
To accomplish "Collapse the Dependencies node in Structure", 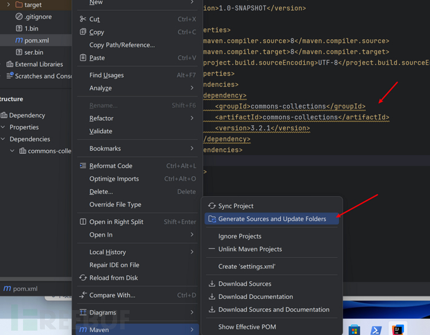I will [3, 139].
